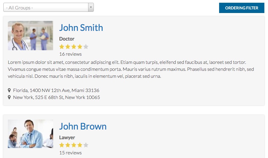Select the New York 10065 address
The width and height of the screenshot is (268, 158).
point(56,97)
